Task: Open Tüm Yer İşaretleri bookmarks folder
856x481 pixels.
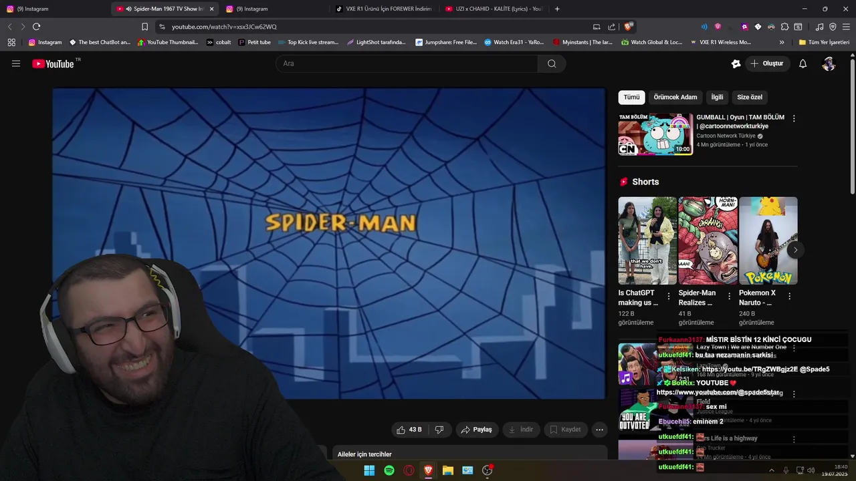Action: click(824, 42)
